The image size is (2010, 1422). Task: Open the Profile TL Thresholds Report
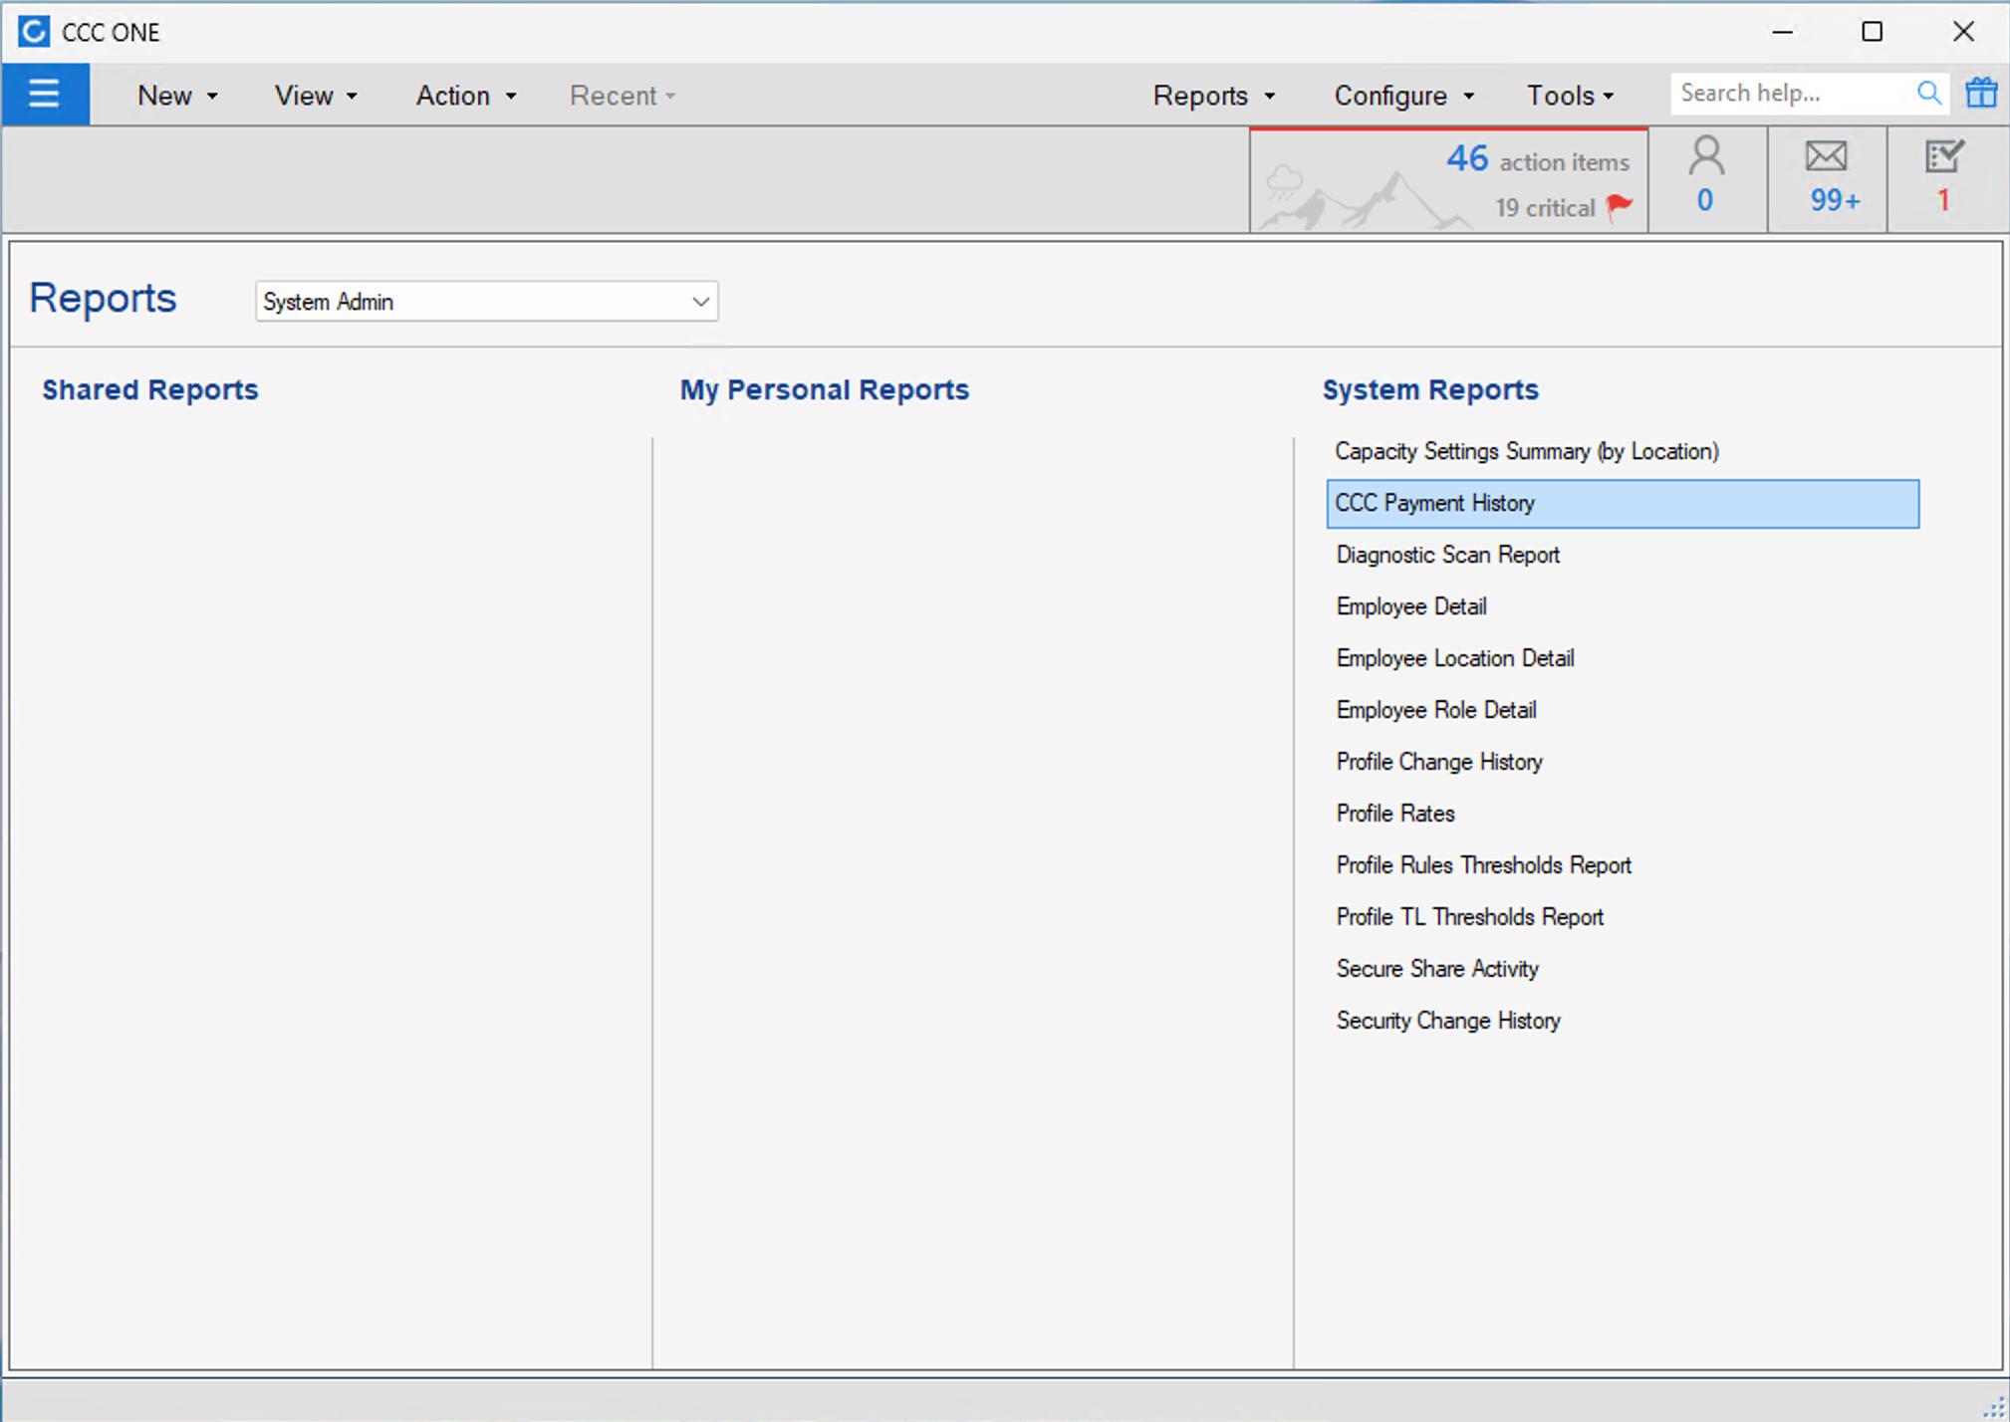pos(1470,917)
